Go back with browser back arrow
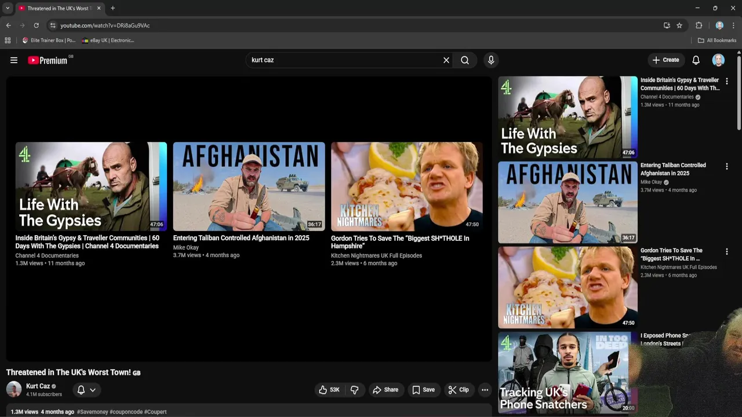Image resolution: width=742 pixels, height=417 pixels. 8,25
